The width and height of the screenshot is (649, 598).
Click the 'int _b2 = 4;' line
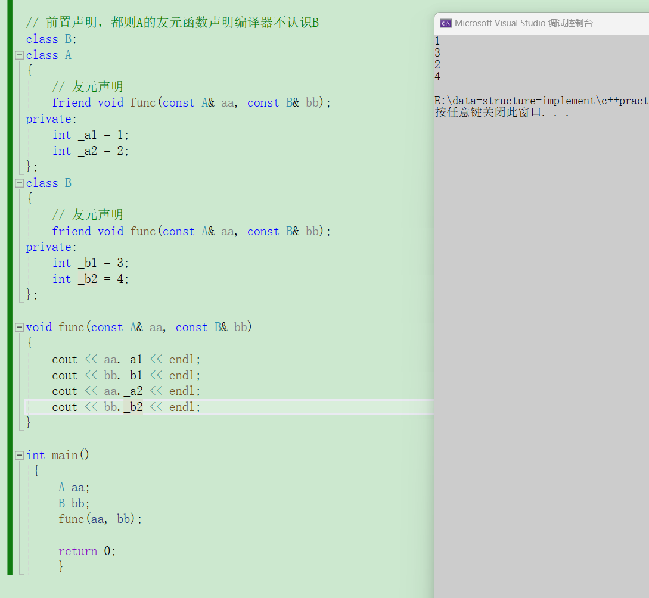tap(91, 279)
